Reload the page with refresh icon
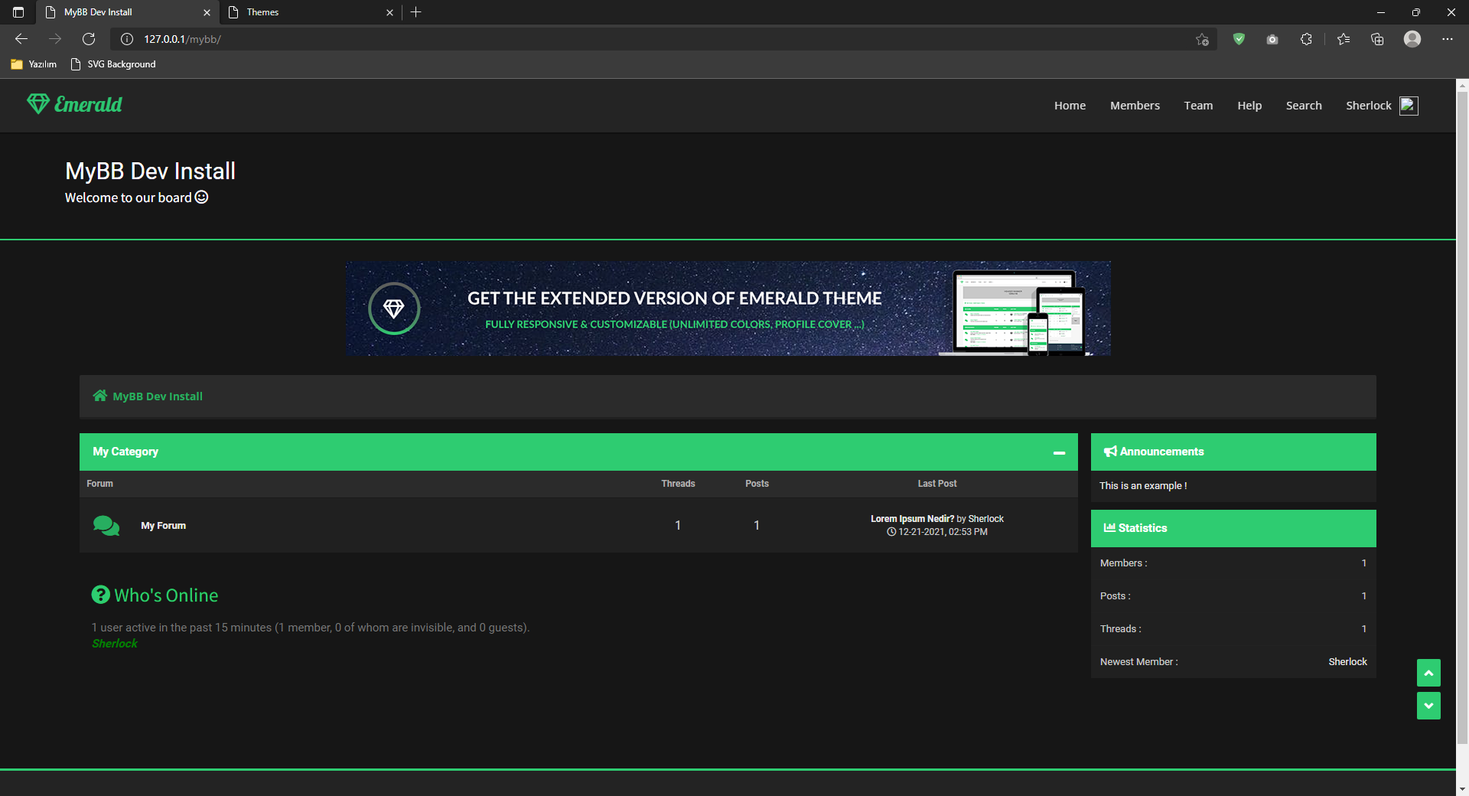 click(89, 39)
